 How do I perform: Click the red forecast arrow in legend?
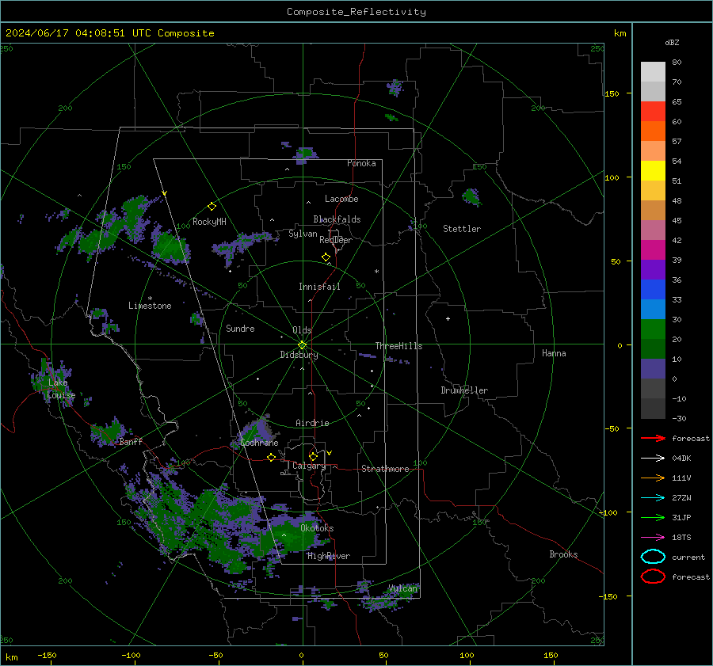(653, 438)
